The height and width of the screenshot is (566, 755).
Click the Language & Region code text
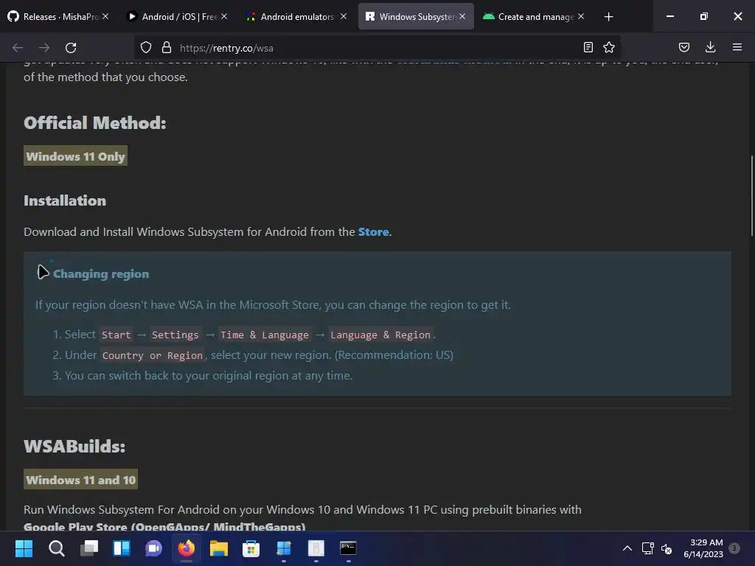pos(380,335)
